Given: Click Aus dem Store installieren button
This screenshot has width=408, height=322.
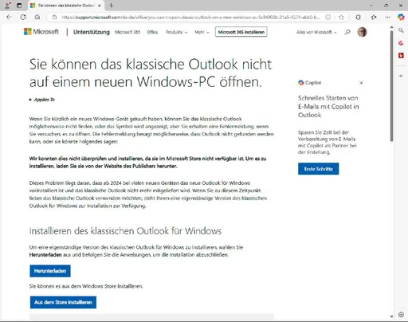Looking at the screenshot, I should (x=63, y=302).
